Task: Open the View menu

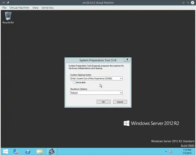Action: point(35,8)
